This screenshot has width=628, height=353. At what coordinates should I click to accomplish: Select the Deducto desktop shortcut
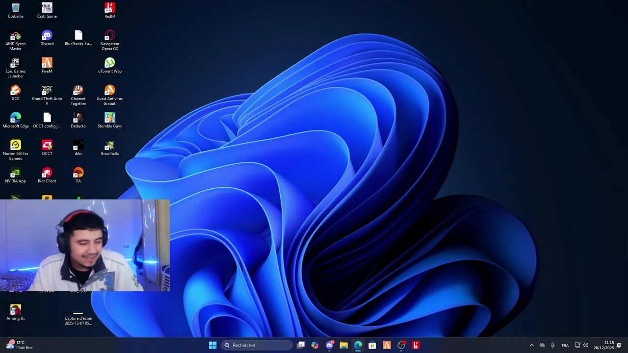[x=78, y=120]
